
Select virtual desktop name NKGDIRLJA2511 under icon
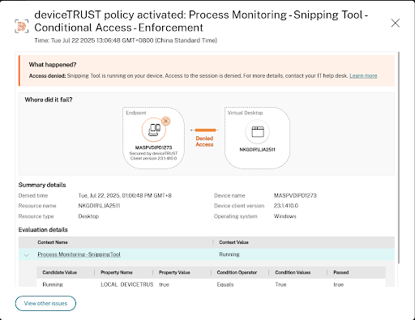(x=257, y=150)
